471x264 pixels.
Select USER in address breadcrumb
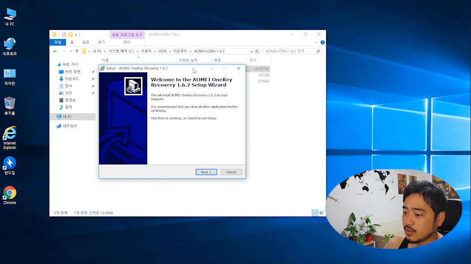point(162,51)
